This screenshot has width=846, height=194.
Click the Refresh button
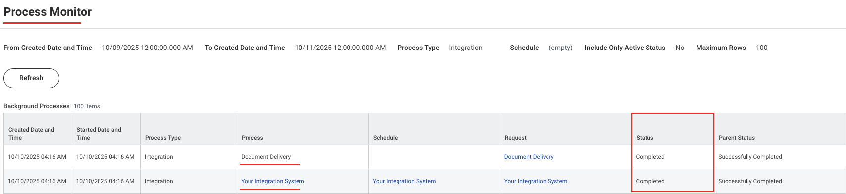31,78
